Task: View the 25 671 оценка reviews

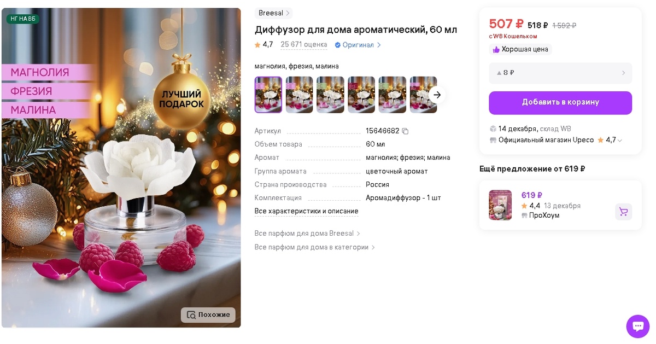Action: coord(304,45)
